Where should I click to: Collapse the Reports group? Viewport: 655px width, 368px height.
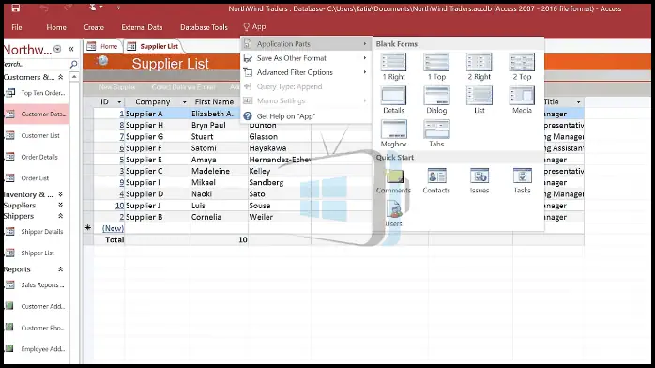(x=61, y=269)
